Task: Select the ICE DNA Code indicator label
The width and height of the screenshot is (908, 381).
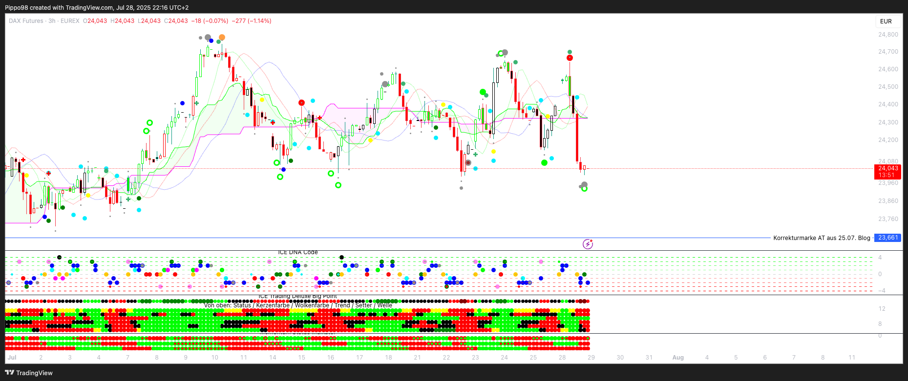Action: (297, 252)
